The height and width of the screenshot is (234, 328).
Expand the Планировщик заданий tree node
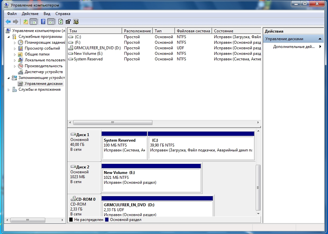[15, 42]
